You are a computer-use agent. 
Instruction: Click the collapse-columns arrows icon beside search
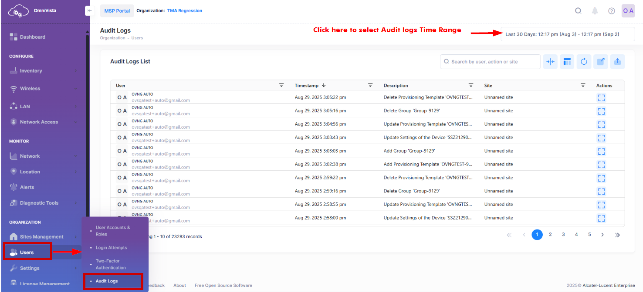550,61
